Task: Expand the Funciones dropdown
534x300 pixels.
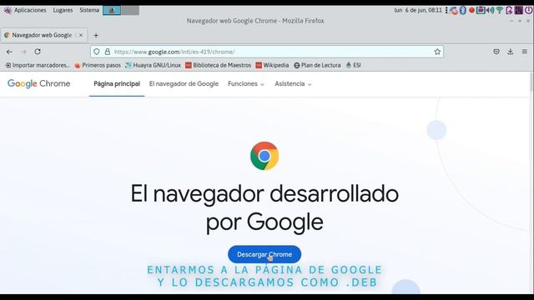Action: [x=246, y=83]
